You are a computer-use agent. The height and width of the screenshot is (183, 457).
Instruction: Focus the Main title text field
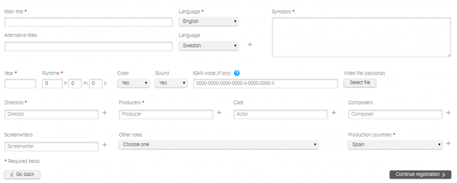click(x=88, y=22)
